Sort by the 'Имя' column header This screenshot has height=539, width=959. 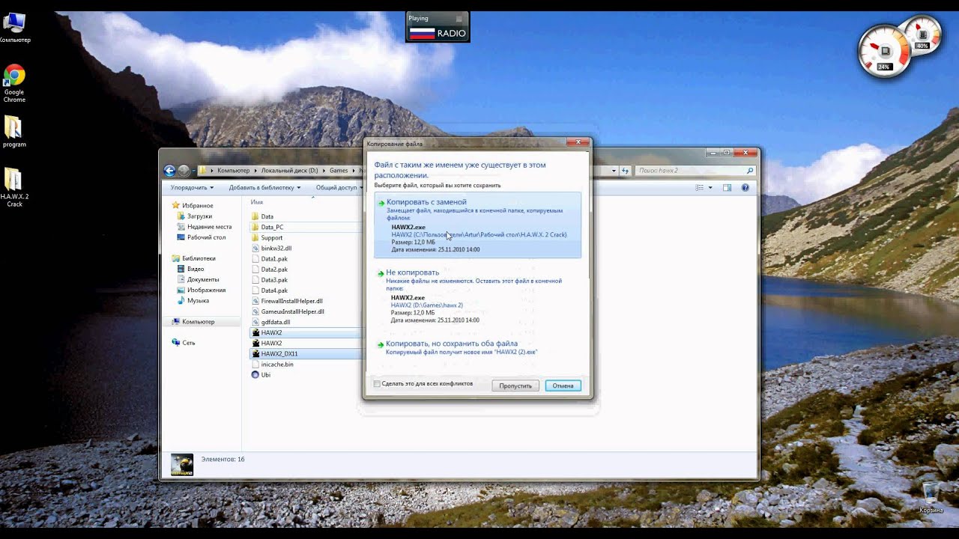click(257, 202)
